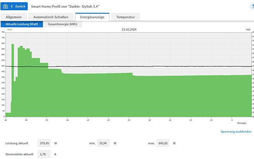Viewport: 254px width, 159px height.
Task: Select the Energieanzeige tab
Action: (92, 17)
